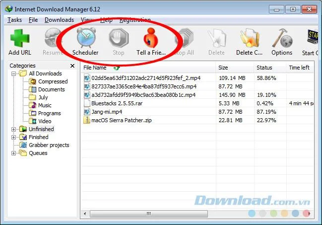Click the horizontal scrollbar thumb
Viewport: 322px width, 225px height.
pos(149,214)
